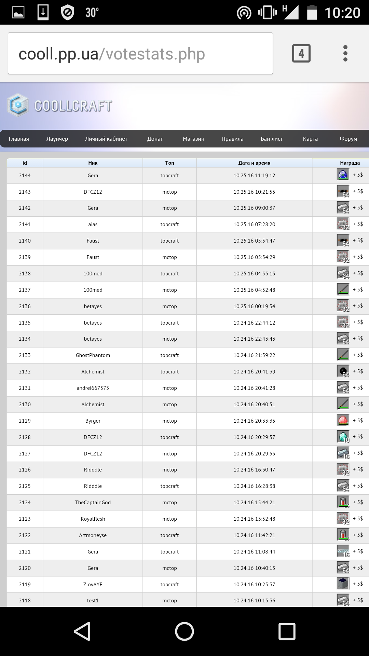Go to the Магазин menu page

(193, 139)
